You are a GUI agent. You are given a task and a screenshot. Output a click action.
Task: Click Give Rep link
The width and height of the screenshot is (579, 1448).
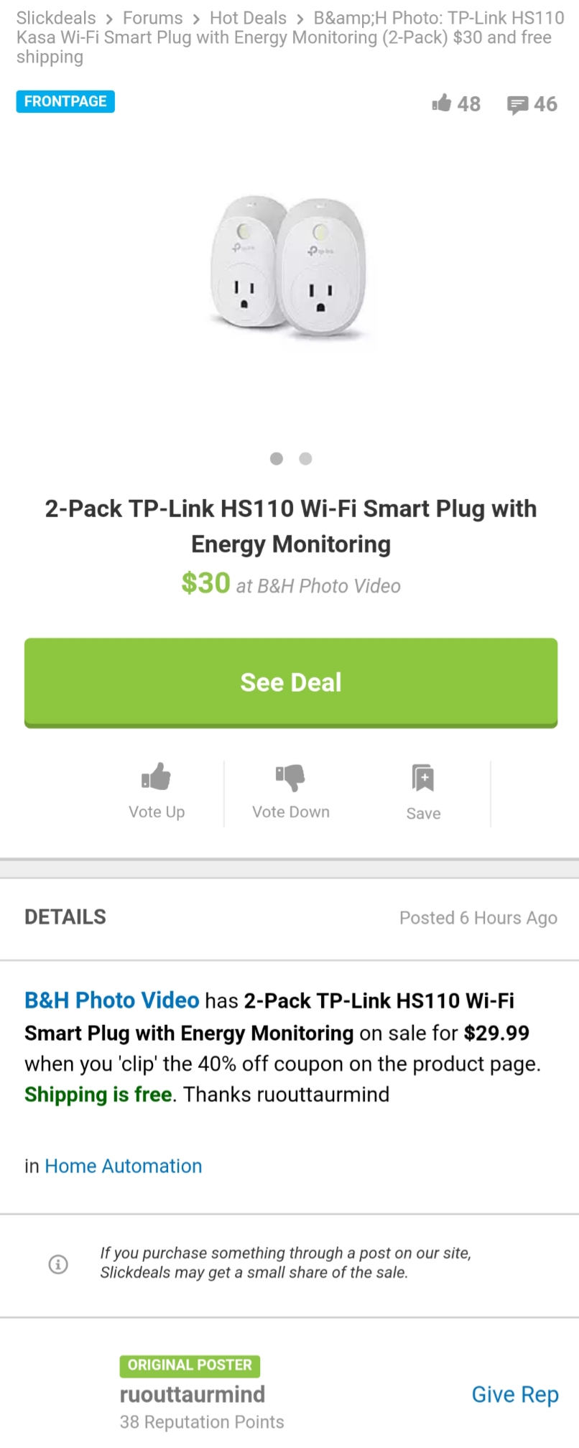[x=514, y=1394]
